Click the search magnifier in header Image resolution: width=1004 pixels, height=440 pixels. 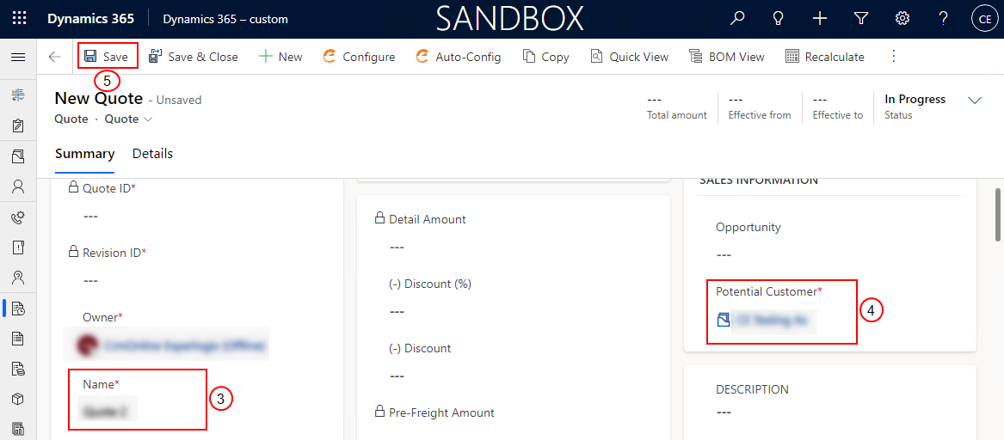[x=737, y=19]
